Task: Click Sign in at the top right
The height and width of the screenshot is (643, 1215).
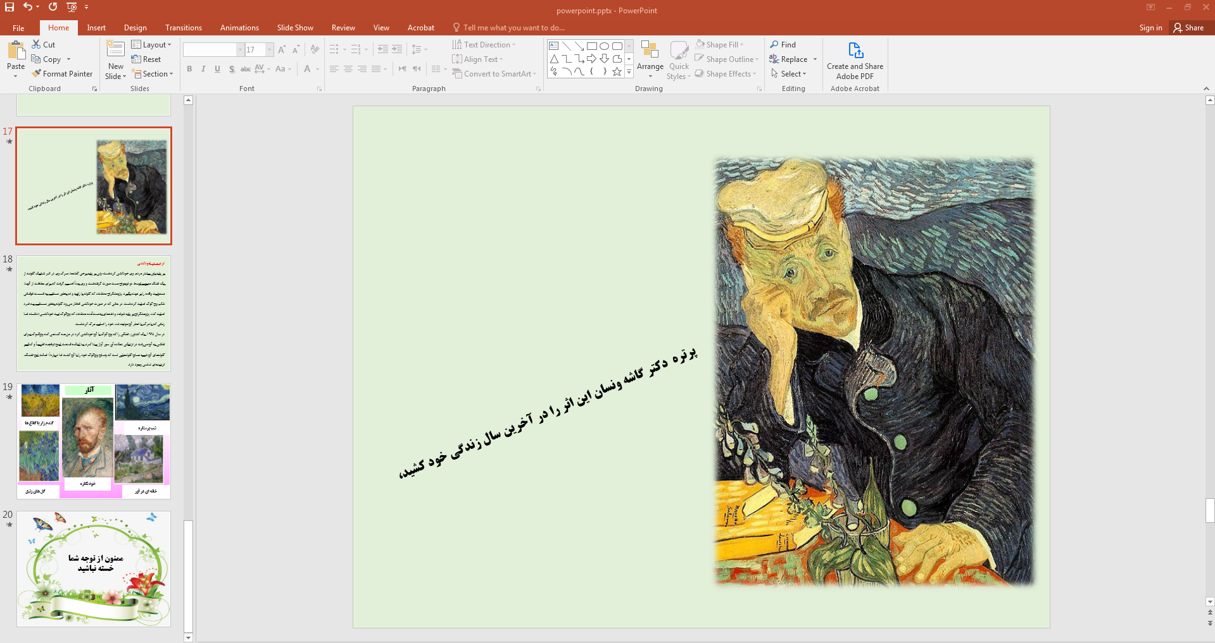Action: pyautogui.click(x=1150, y=28)
